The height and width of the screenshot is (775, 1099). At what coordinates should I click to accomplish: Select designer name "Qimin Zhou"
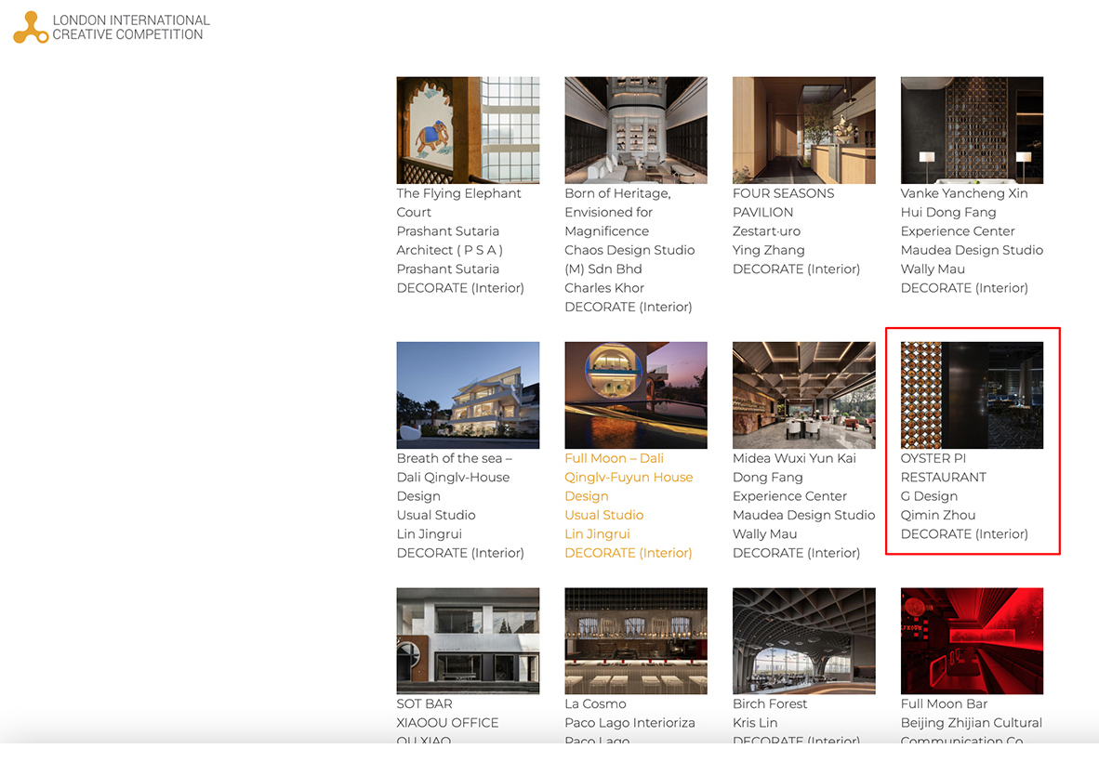point(938,515)
